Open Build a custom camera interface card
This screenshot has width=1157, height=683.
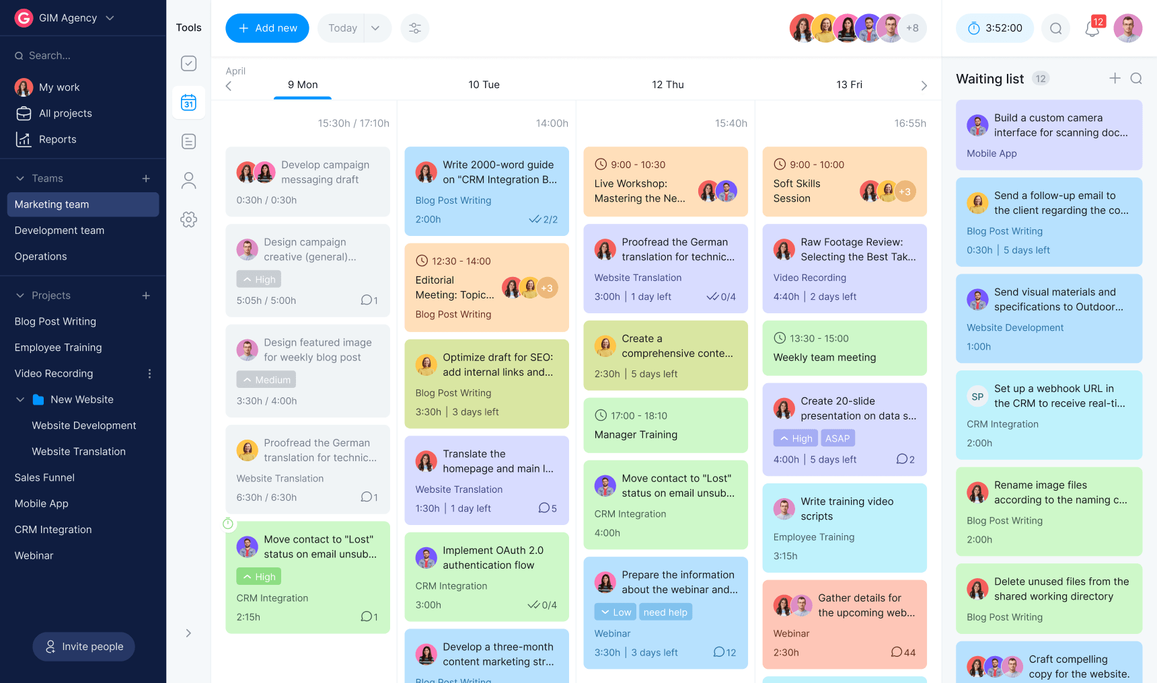(x=1049, y=135)
